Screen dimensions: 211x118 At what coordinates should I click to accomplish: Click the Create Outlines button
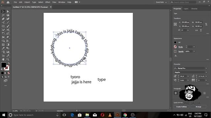click(181, 107)
